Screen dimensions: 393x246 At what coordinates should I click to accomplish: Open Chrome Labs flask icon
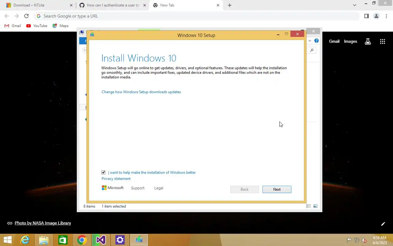368,42
